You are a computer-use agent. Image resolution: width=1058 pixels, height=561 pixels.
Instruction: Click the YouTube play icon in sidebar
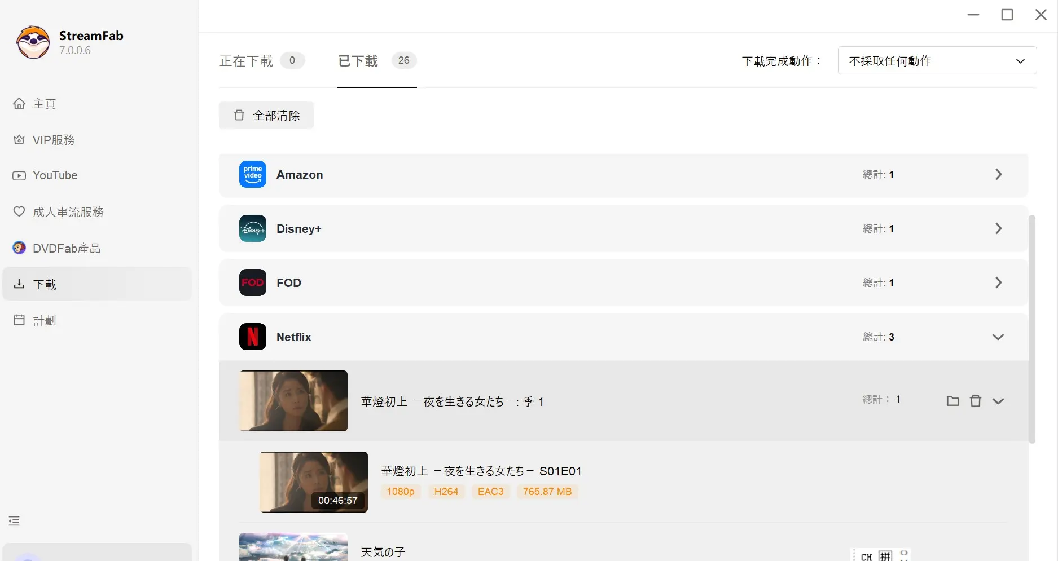point(19,175)
